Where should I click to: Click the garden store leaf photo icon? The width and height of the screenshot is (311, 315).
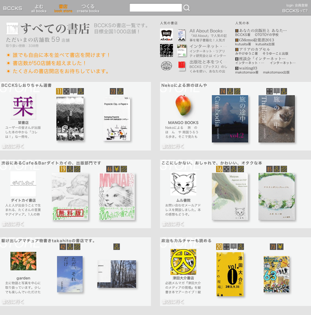(23, 261)
